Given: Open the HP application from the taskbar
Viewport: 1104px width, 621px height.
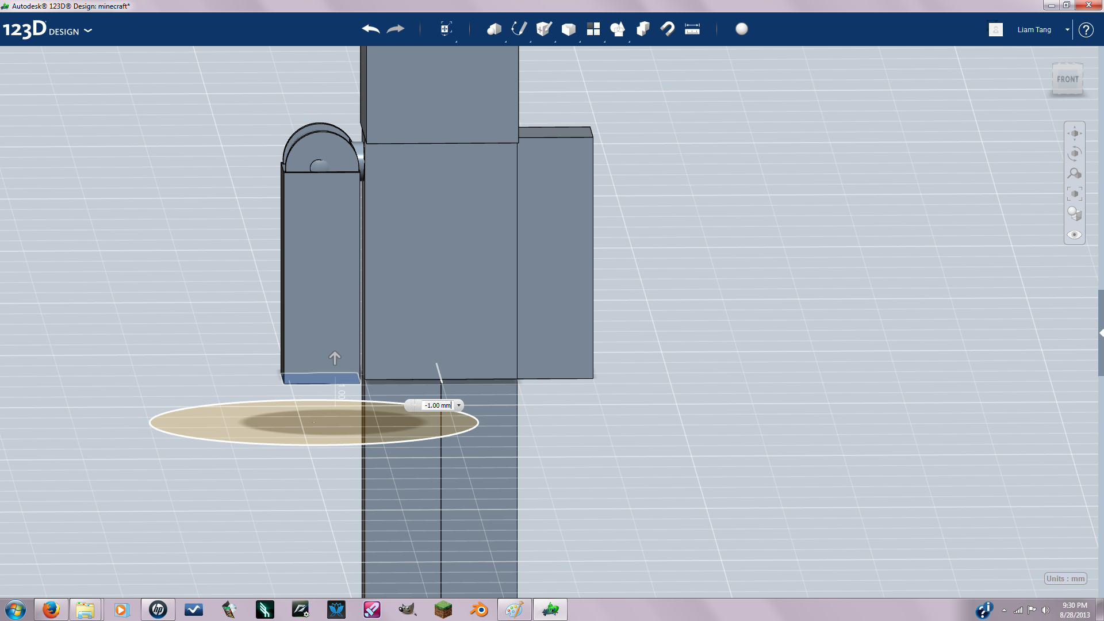Looking at the screenshot, I should [158, 609].
